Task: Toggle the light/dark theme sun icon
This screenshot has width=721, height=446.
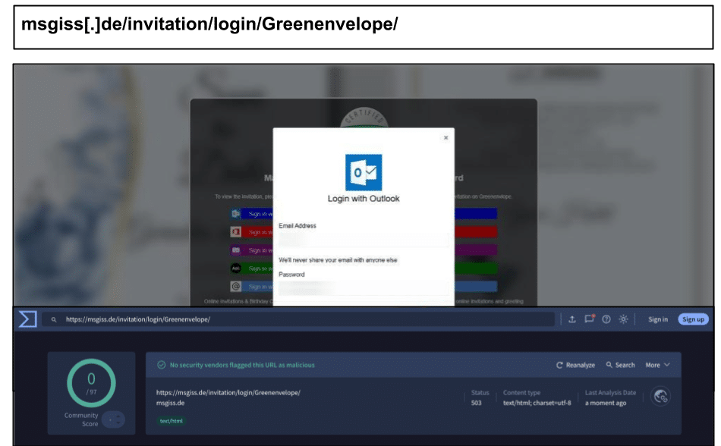Action: click(623, 319)
